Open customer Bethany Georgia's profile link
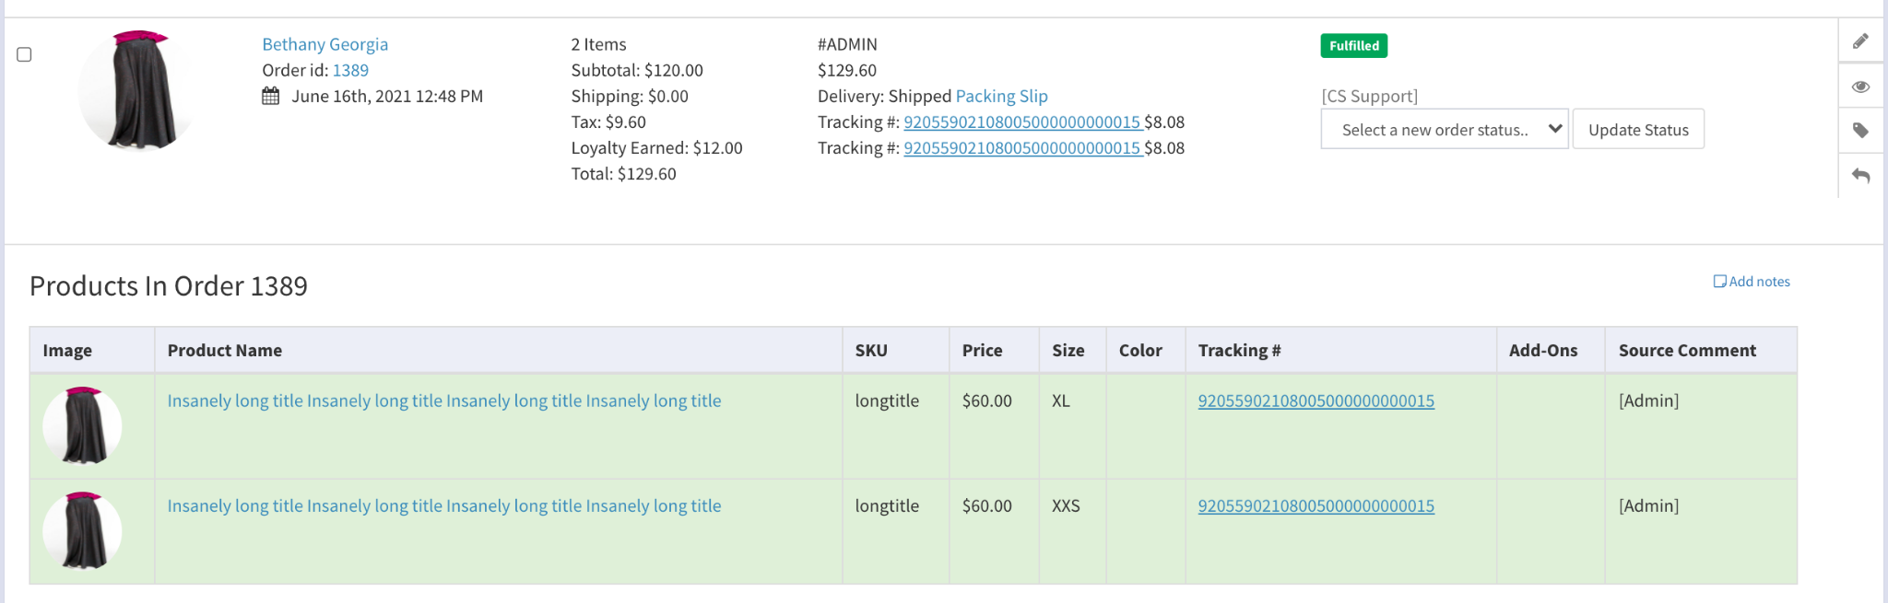Viewport: 1888px width, 603px height. (x=324, y=44)
